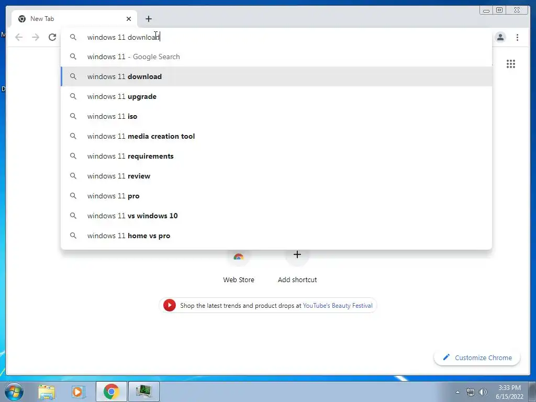536x402 pixels.
Task: Open the monitor app taskbar icon
Action: (x=144, y=392)
